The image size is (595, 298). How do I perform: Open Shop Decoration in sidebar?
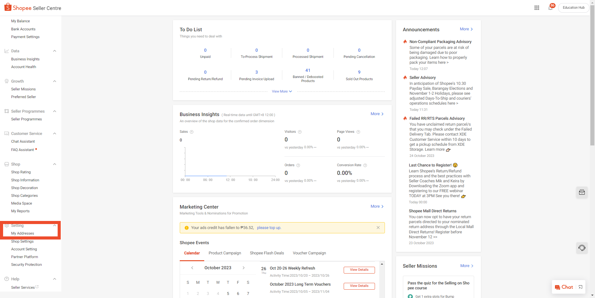(x=24, y=188)
